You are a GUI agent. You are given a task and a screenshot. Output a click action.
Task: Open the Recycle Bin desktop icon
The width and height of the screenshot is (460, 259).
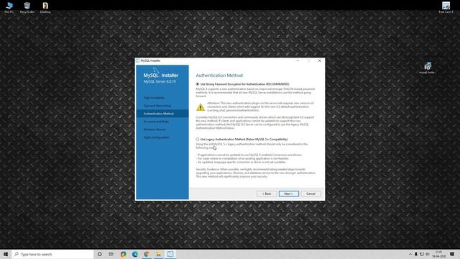coord(27,7)
